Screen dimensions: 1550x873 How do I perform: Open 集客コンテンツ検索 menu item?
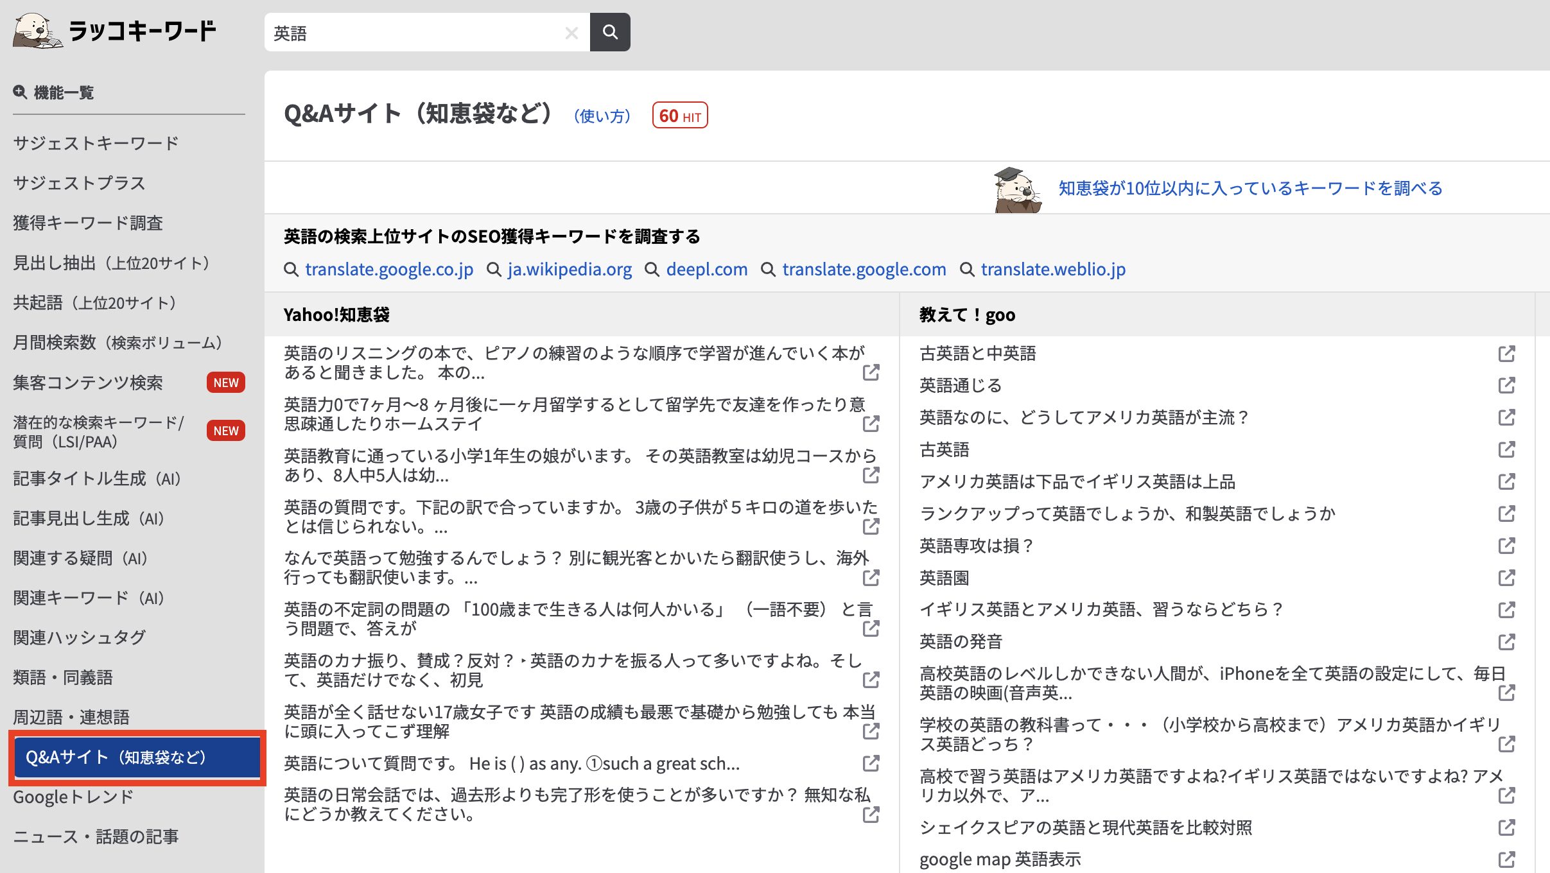(x=88, y=383)
